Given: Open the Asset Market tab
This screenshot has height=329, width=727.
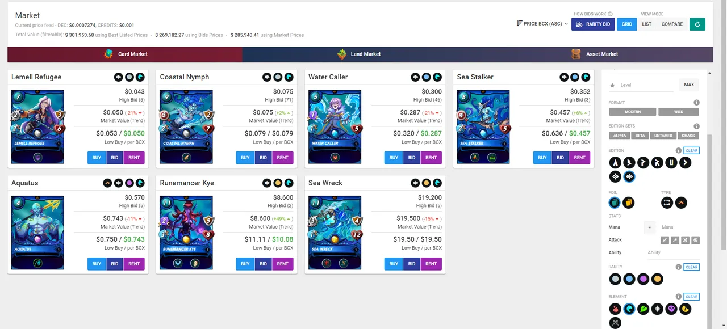Looking at the screenshot, I should point(595,54).
